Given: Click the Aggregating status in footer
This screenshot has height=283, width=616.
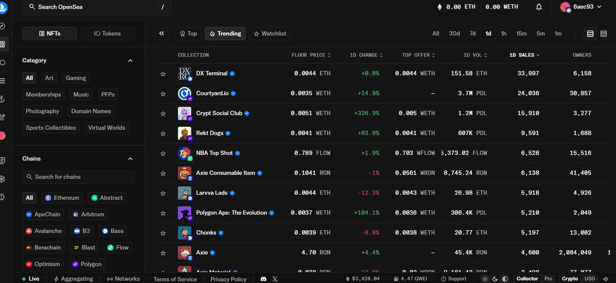Looking at the screenshot, I should (x=73, y=279).
